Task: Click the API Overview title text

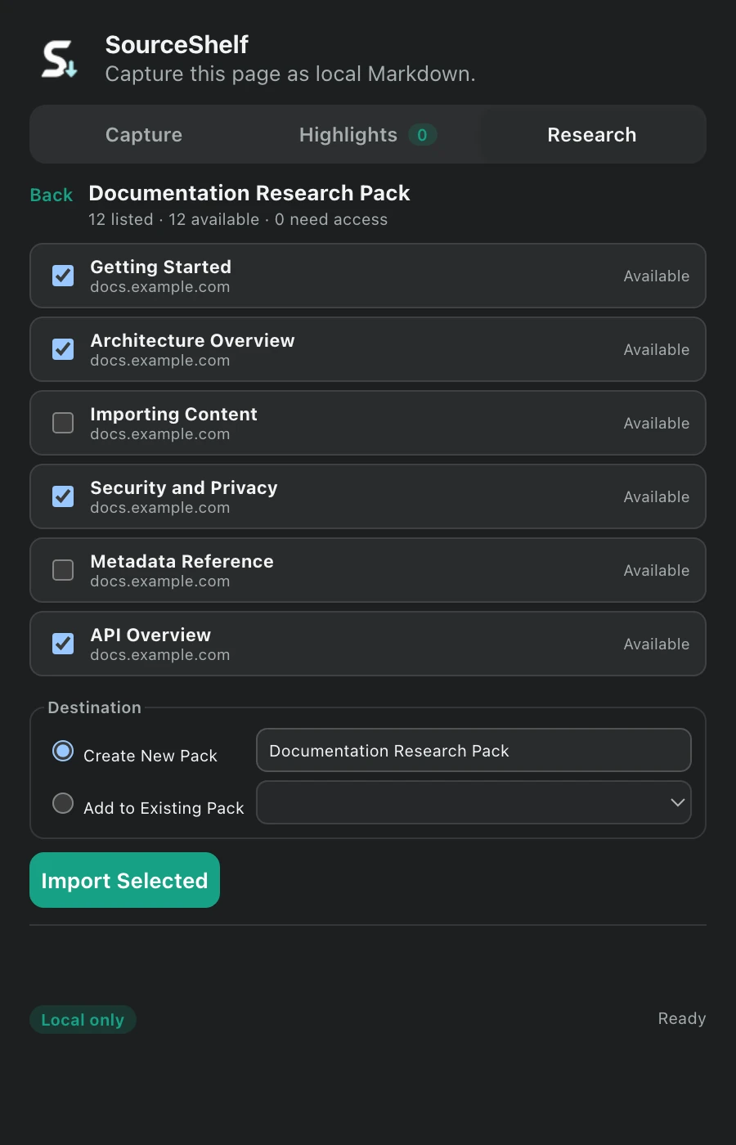Action: [x=150, y=635]
